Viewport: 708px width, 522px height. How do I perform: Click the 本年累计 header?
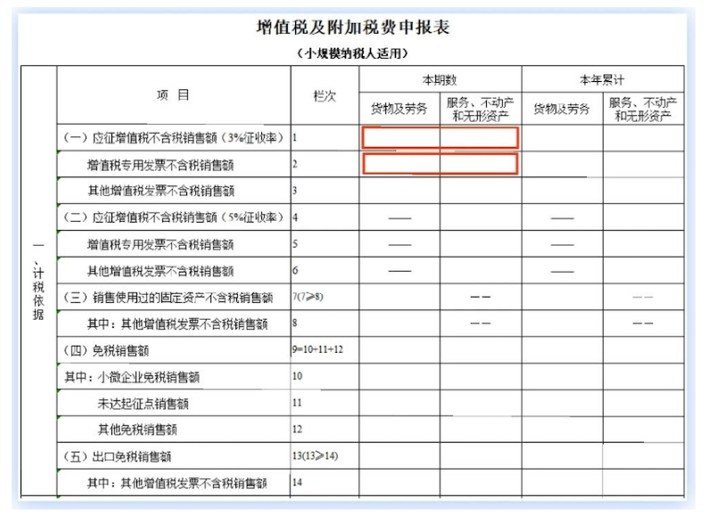(603, 80)
